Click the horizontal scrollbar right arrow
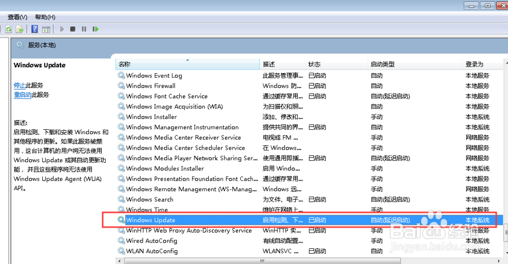This screenshot has width=508, height=264. tap(499, 261)
